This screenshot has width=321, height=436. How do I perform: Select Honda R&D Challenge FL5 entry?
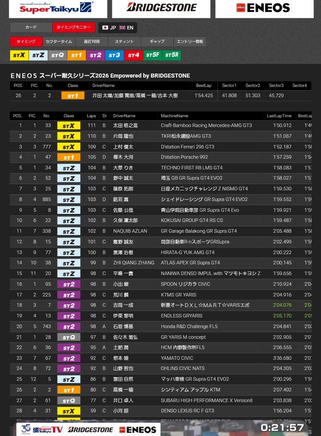click(189, 326)
